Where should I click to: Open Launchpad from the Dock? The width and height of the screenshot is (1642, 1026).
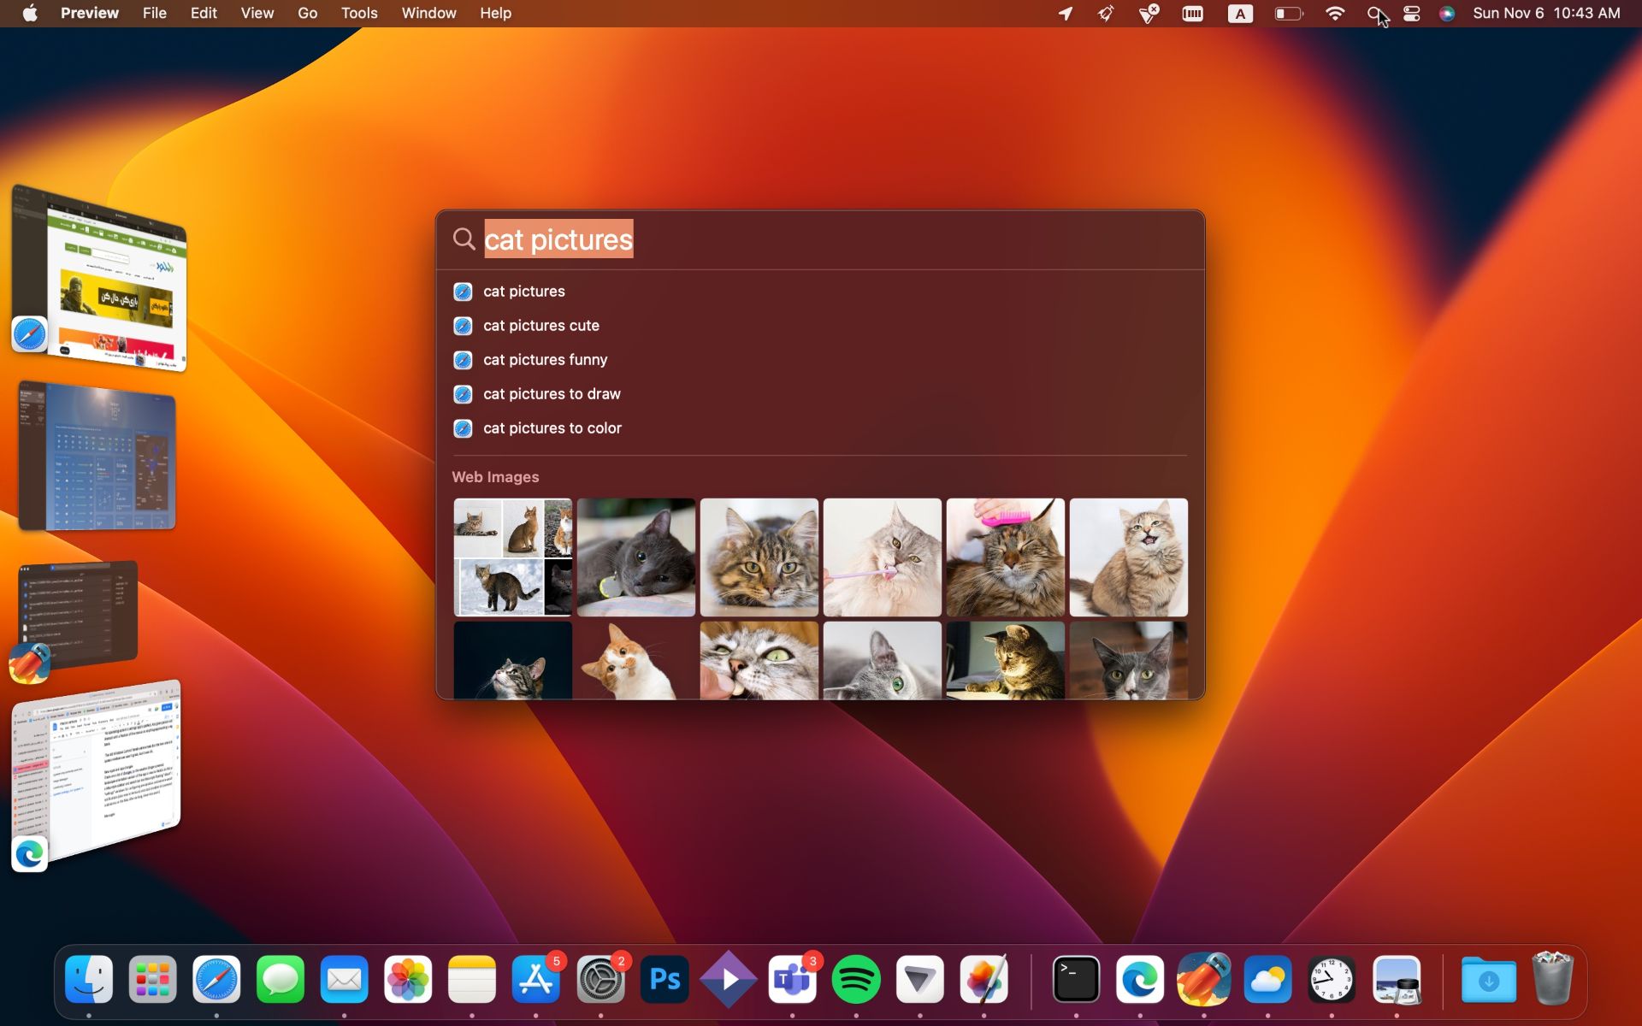tap(152, 980)
